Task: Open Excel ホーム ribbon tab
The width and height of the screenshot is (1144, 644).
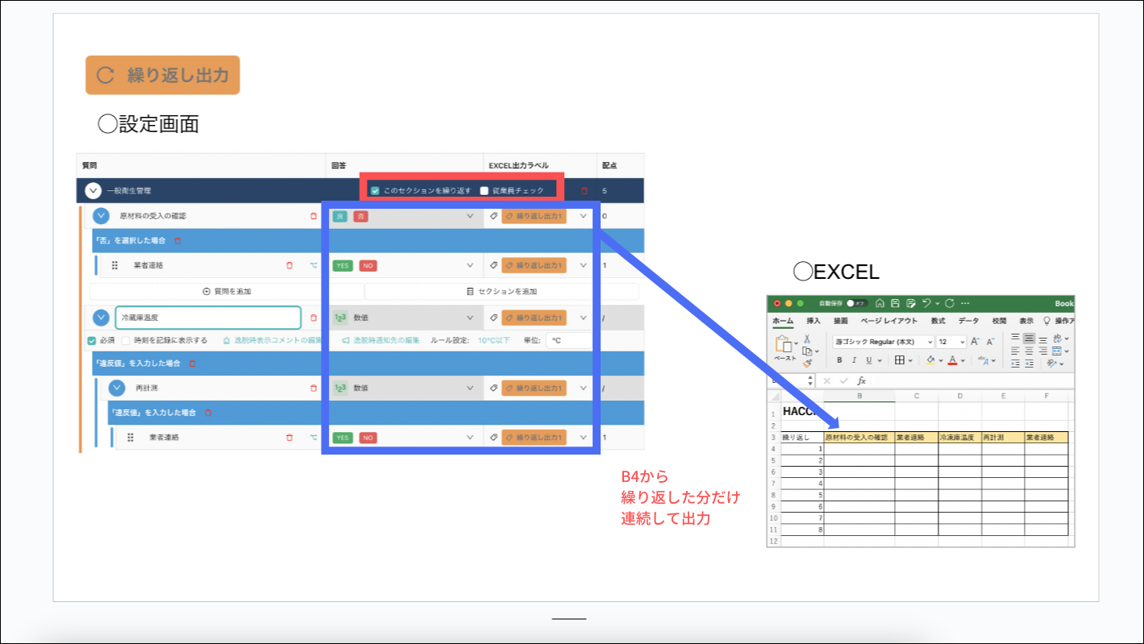Action: [x=784, y=321]
